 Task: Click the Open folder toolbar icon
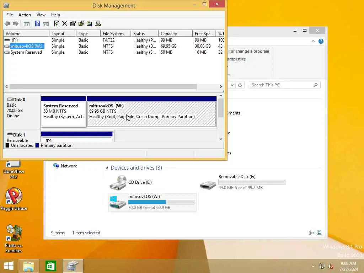coord(81,23)
